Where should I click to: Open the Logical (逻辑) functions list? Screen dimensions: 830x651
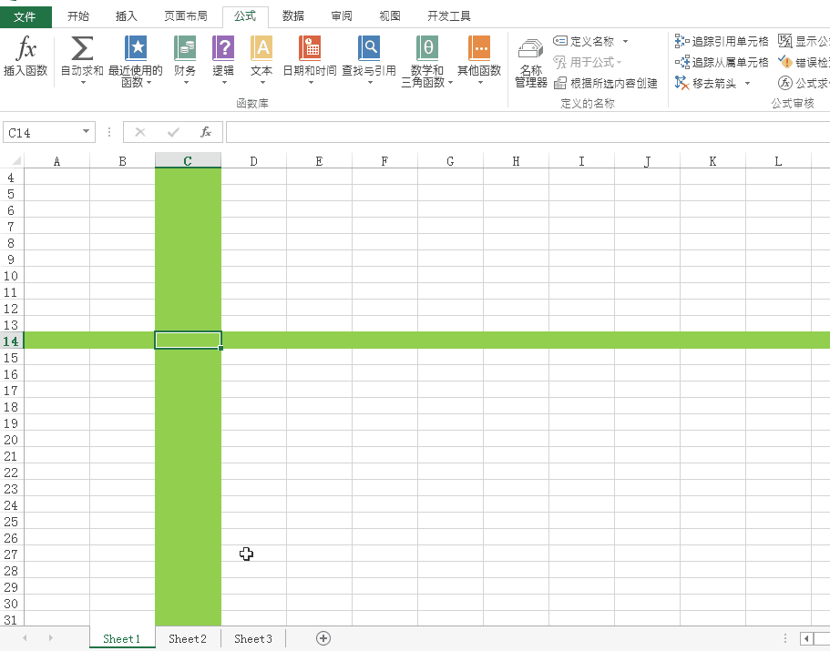click(223, 59)
